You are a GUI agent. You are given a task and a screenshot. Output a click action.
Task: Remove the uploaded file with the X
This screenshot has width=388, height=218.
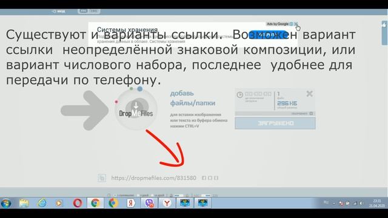point(309,94)
